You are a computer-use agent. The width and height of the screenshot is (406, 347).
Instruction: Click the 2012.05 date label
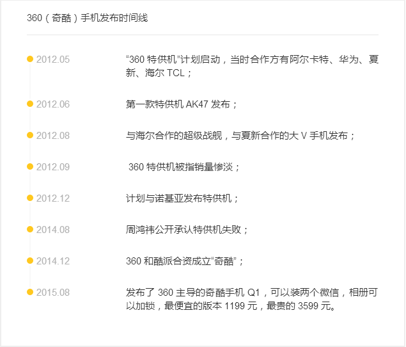click(x=53, y=60)
